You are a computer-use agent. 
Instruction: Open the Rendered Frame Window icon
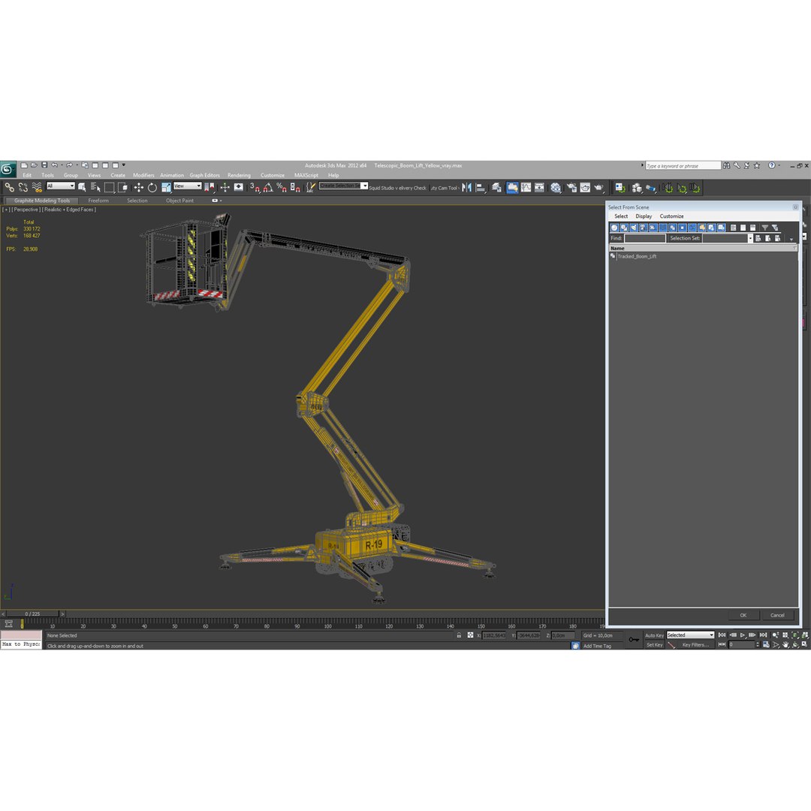click(x=585, y=187)
